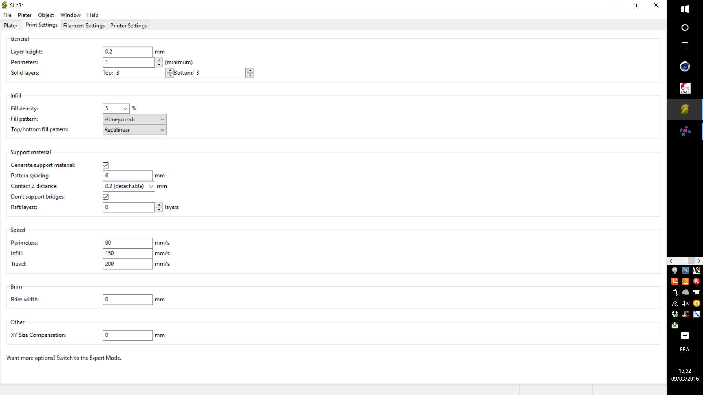This screenshot has height=395, width=703.
Task: Click the muted speaker tray icon
Action: click(685, 303)
